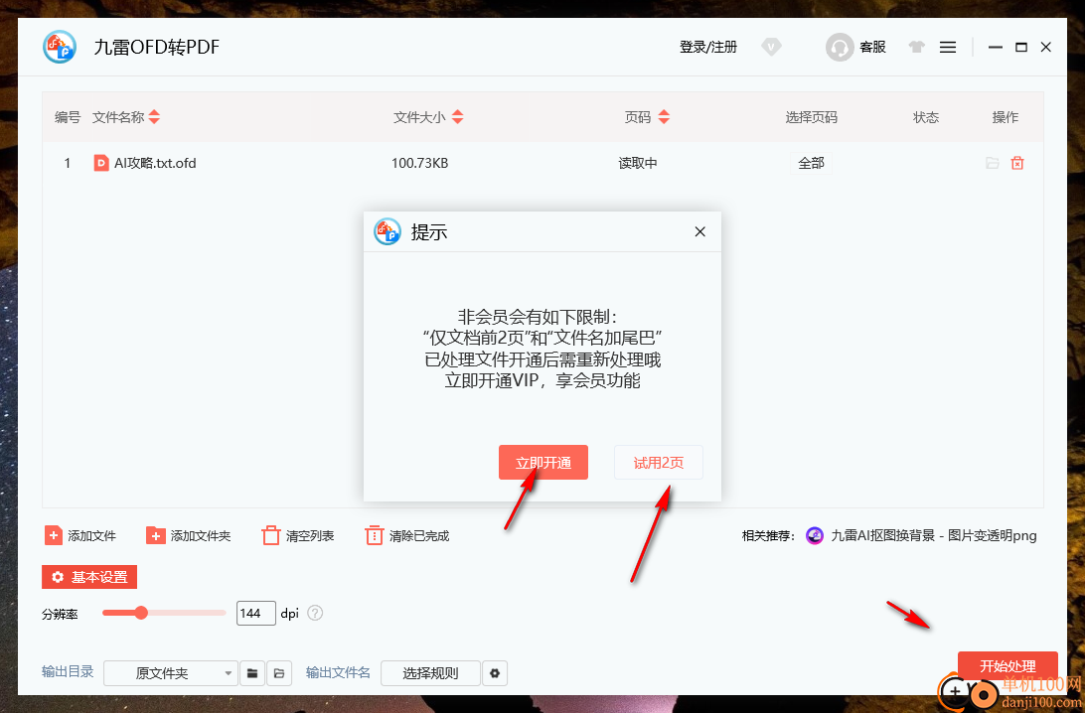This screenshot has width=1085, height=713.
Task: Click the 开始处理 start button
Action: [x=1007, y=666]
